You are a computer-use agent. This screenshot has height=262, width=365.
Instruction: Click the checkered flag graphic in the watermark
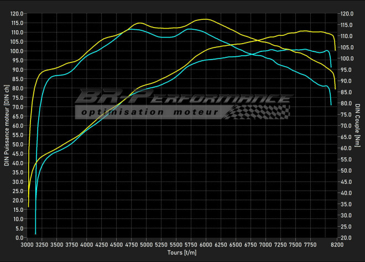tap(259, 111)
